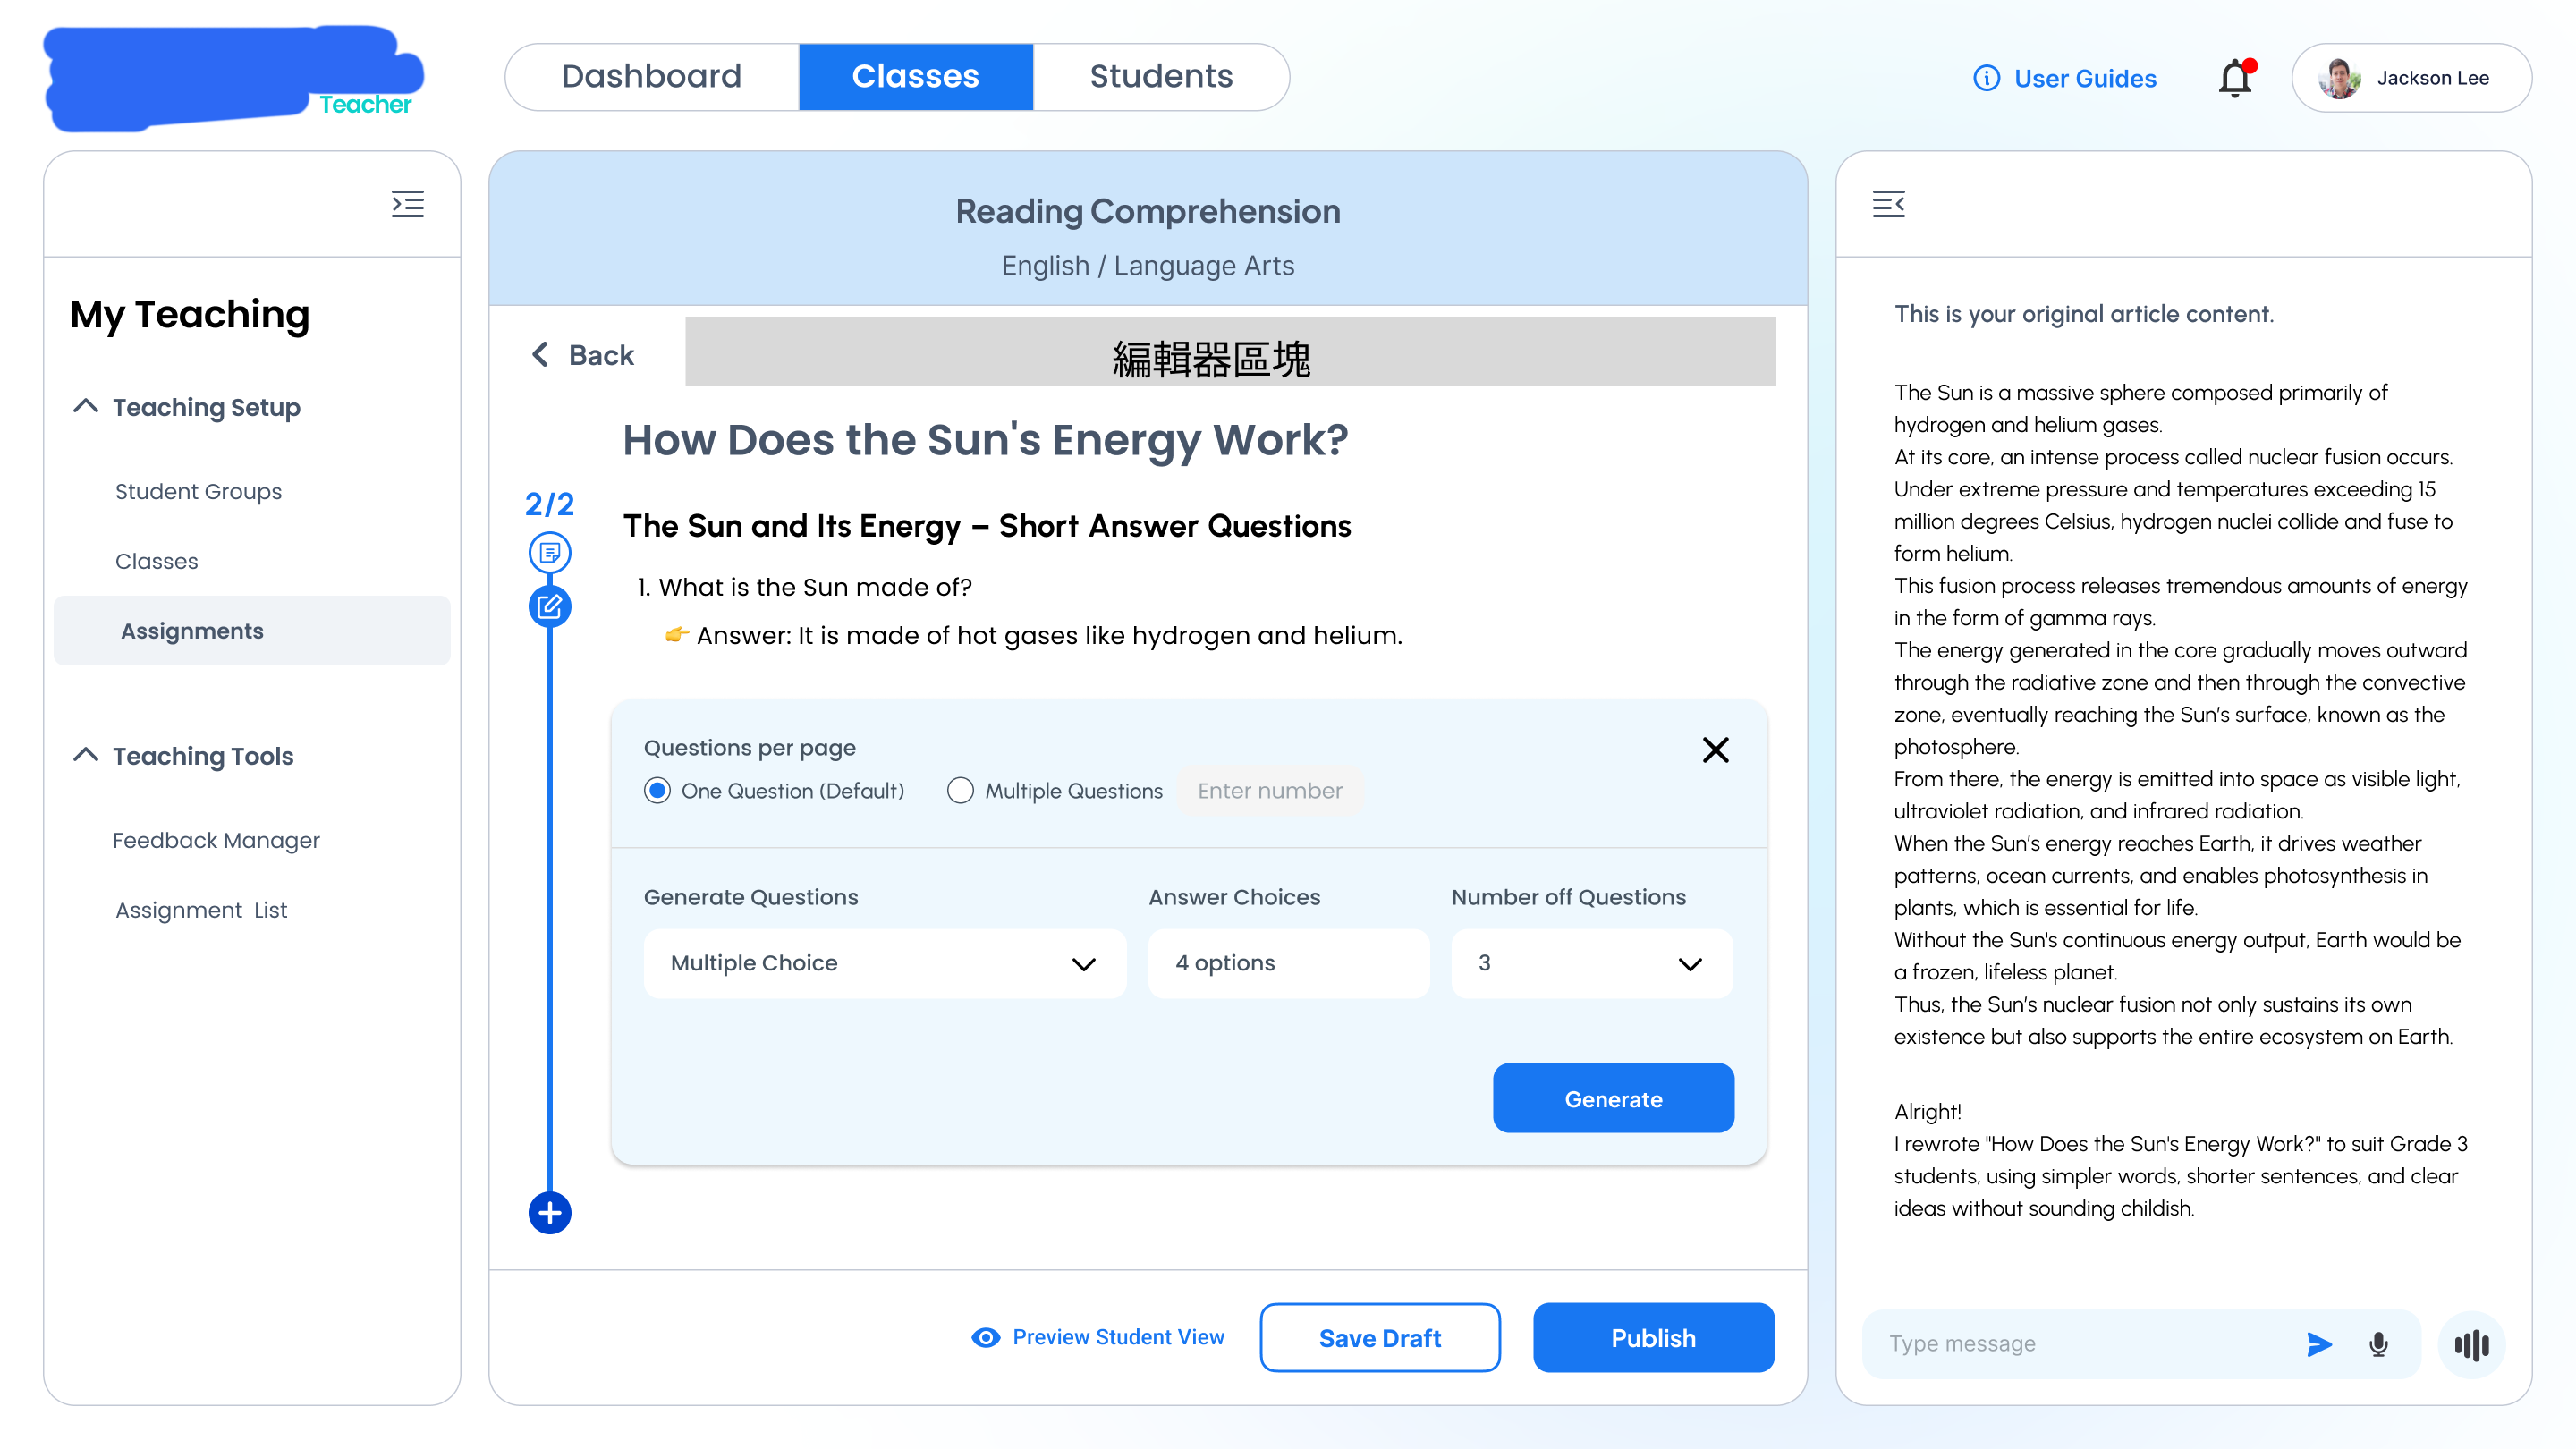Click the microphone icon in chat
2576x1449 pixels.
[x=2378, y=1344]
